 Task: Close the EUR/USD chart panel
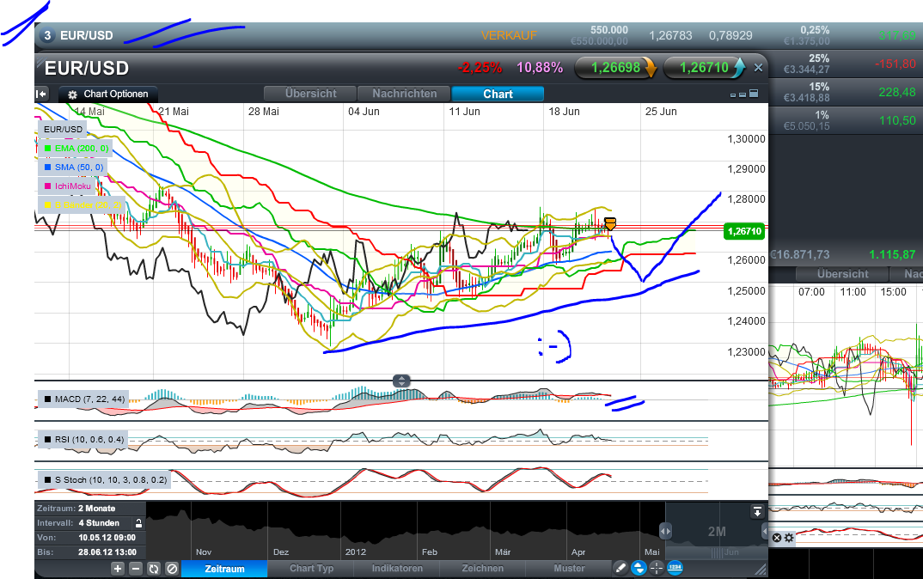tap(758, 68)
